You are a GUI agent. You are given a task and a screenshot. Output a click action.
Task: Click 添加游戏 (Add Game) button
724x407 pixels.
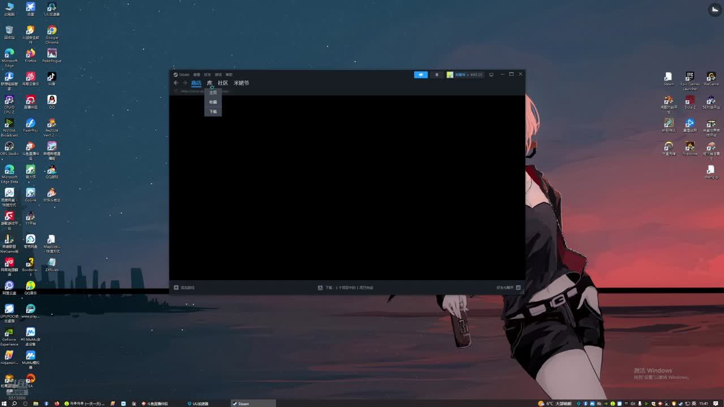coord(184,288)
